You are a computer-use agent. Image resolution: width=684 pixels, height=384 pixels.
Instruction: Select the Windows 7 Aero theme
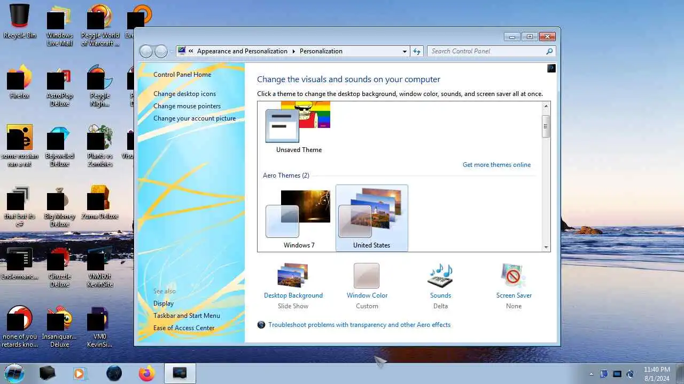[x=299, y=218]
